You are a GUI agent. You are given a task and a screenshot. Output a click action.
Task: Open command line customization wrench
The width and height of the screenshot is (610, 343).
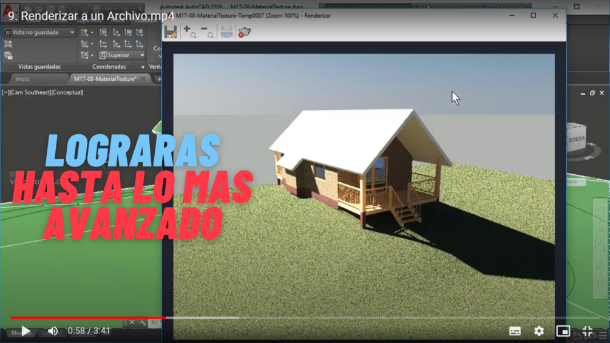143,322
